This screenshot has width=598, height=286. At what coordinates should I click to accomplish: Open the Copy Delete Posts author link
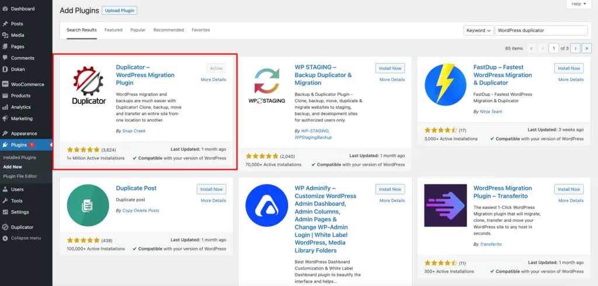tap(141, 211)
